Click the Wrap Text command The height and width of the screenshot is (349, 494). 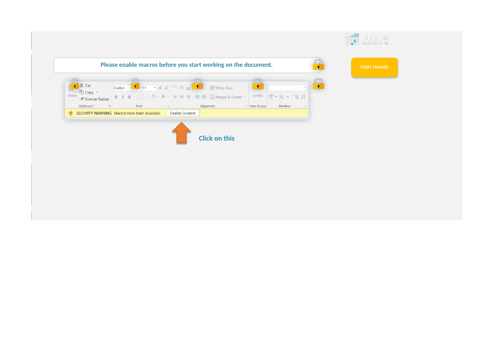pos(221,88)
